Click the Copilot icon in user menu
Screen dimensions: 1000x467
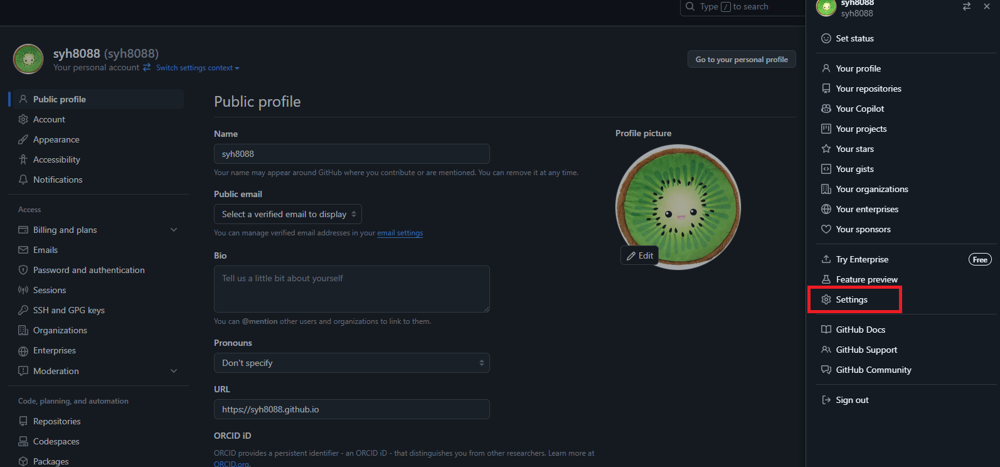point(826,109)
